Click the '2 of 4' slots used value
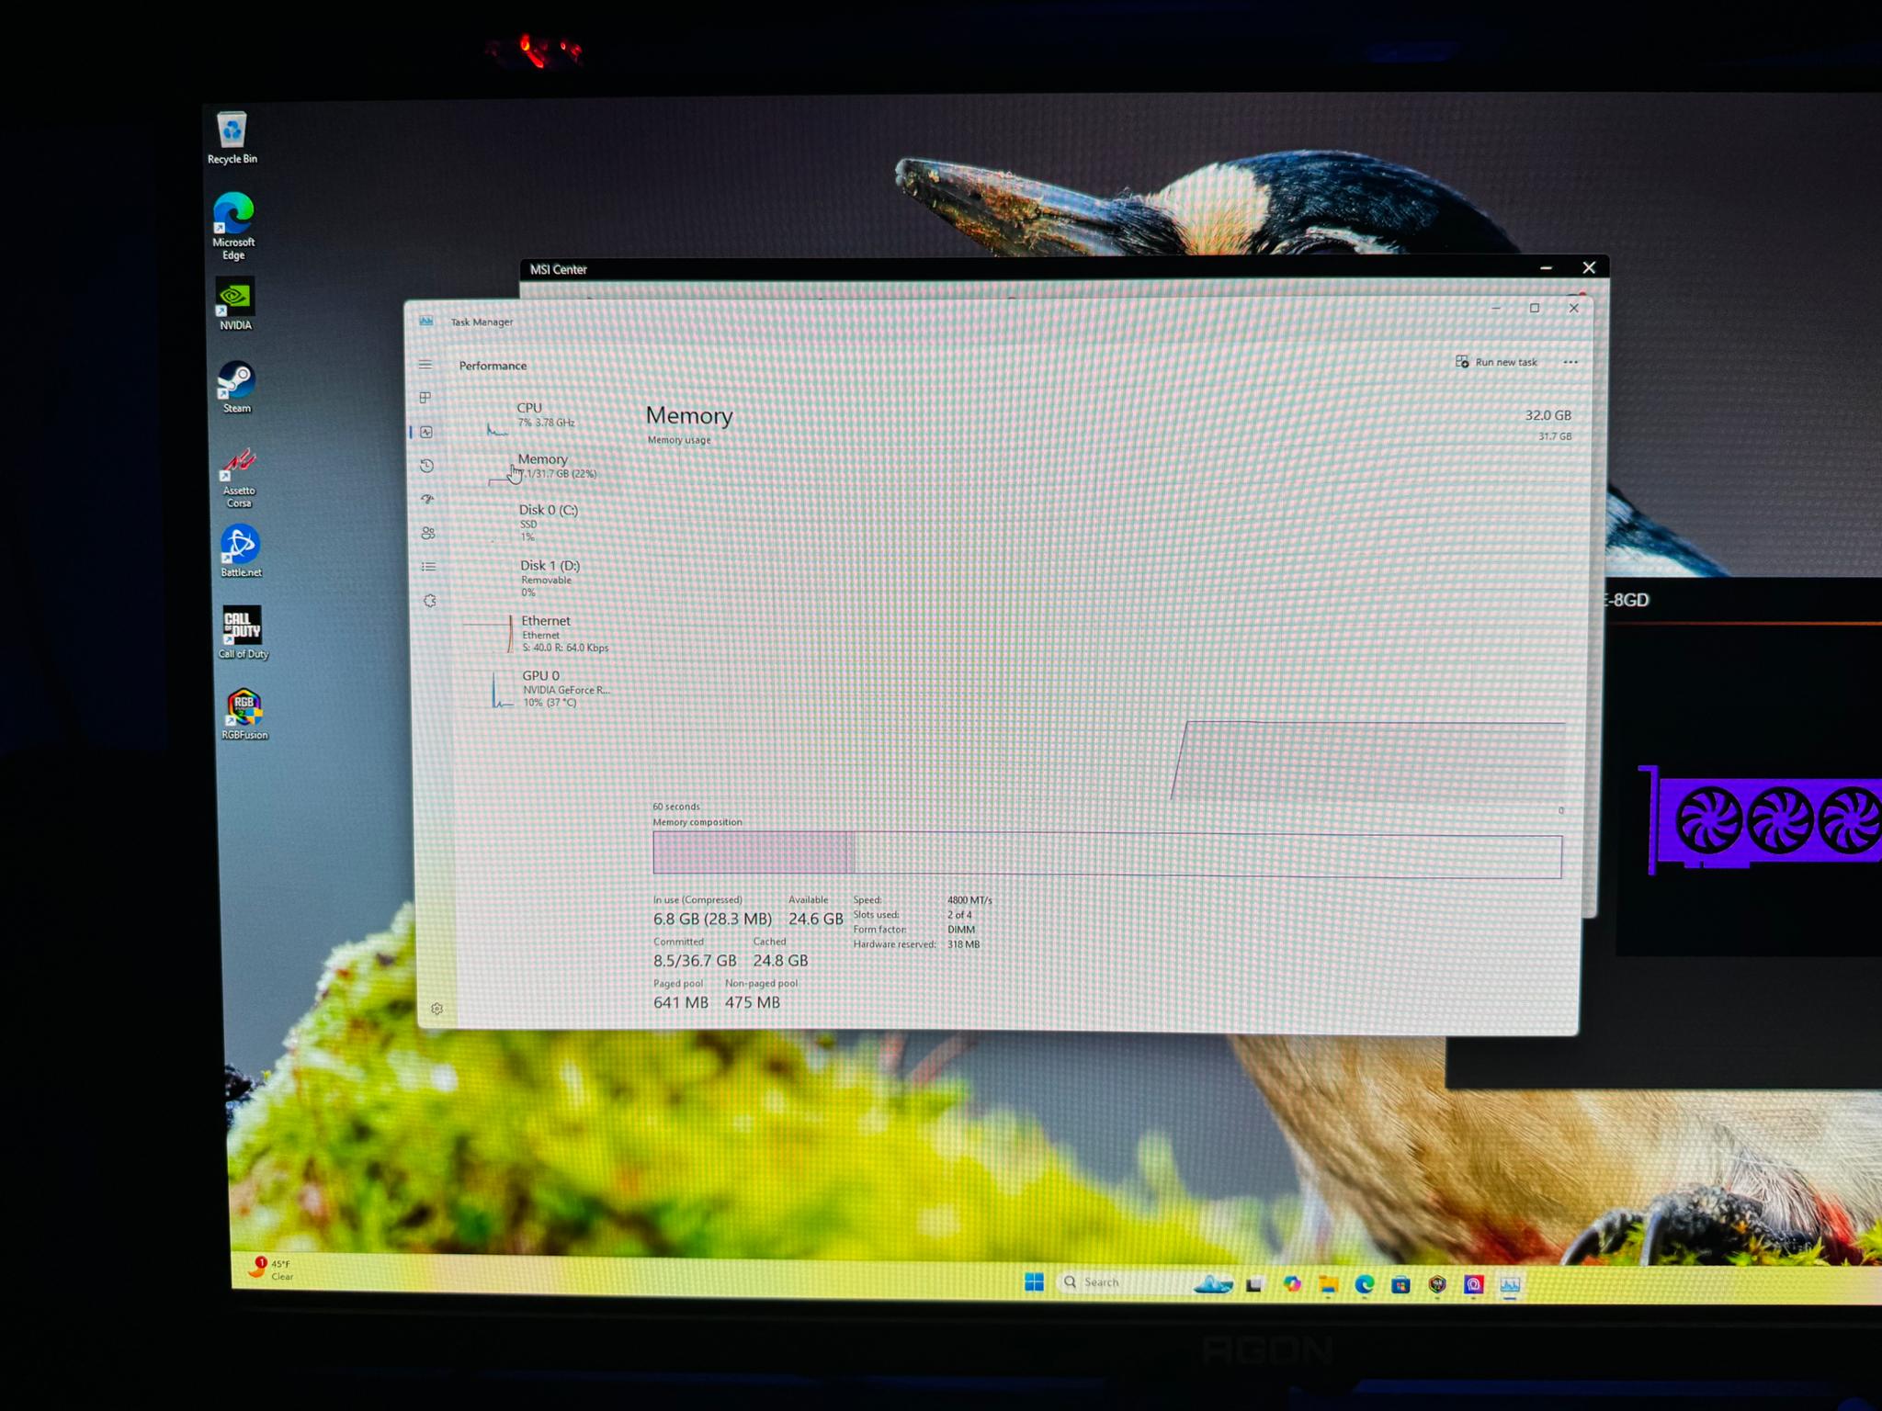1882x1411 pixels. (959, 915)
